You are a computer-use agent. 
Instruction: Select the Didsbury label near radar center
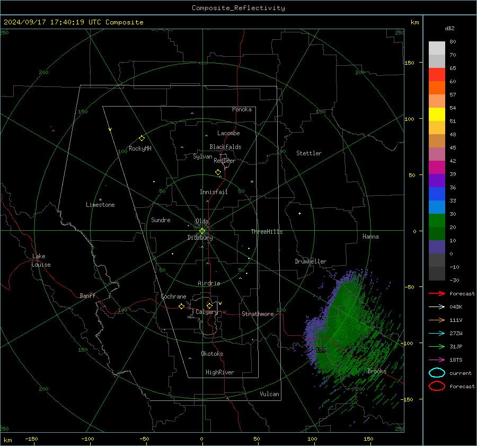coord(200,238)
